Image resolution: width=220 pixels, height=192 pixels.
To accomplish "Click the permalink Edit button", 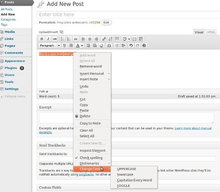I will pyautogui.click(x=106, y=23).
